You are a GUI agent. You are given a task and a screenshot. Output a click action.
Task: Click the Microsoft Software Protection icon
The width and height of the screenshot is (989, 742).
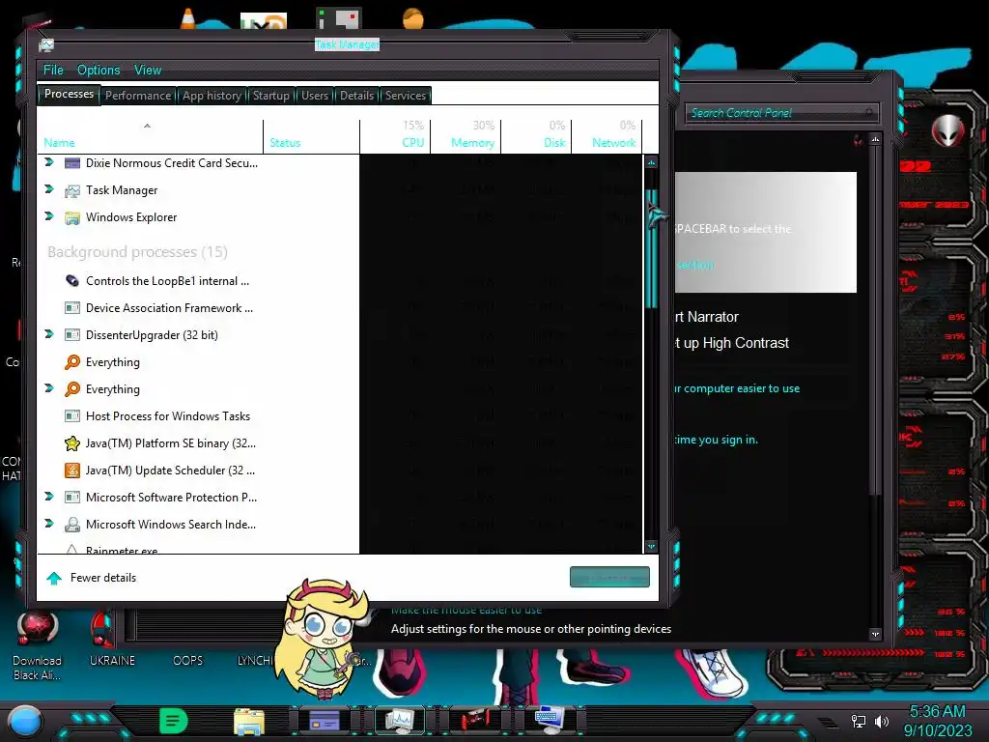pyautogui.click(x=72, y=498)
